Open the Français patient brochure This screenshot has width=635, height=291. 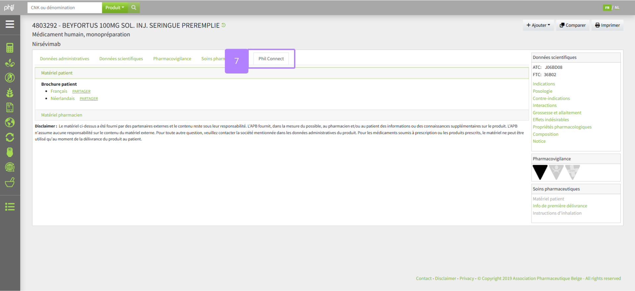[x=59, y=91]
